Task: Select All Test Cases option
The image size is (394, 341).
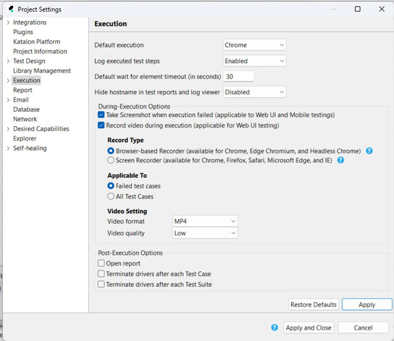Action: pyautogui.click(x=111, y=197)
